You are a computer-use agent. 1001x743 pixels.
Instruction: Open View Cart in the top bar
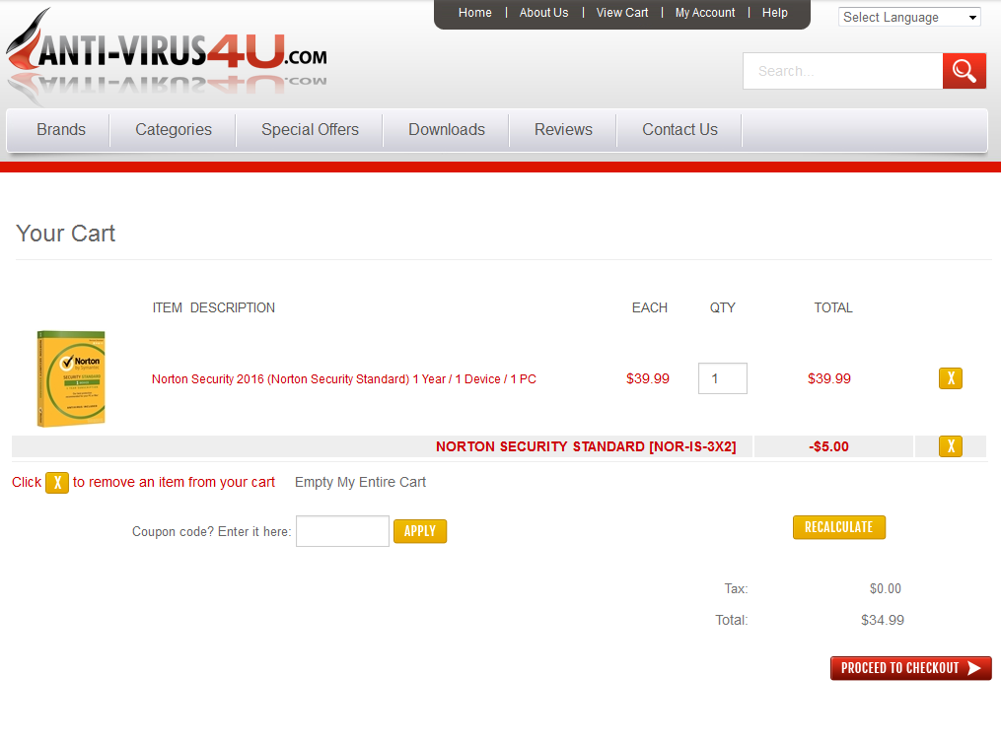(621, 13)
